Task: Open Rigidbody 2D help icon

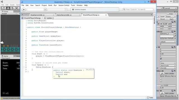Action: point(173,47)
